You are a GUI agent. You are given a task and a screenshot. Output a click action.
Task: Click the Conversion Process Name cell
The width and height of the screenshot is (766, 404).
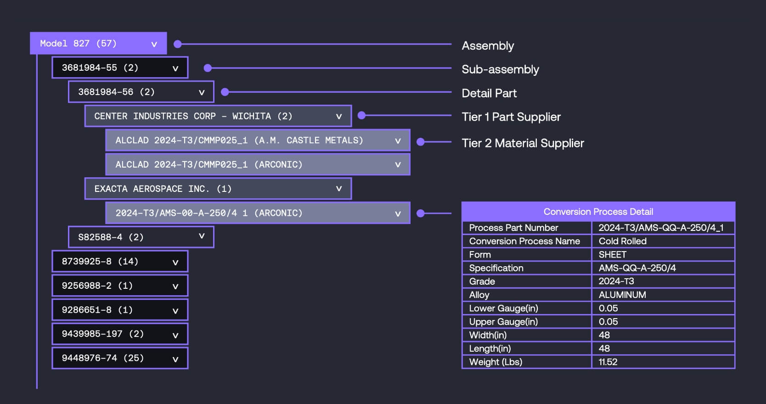(x=527, y=241)
